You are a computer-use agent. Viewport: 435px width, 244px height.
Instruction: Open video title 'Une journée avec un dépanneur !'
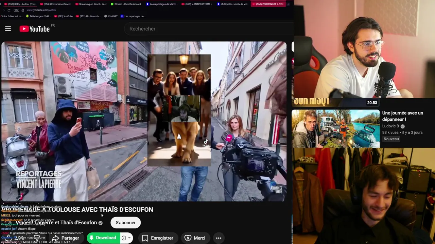(402, 116)
